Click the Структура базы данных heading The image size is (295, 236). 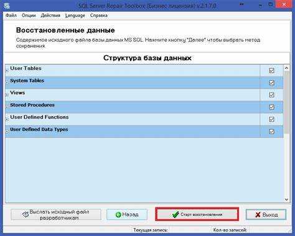point(147,58)
